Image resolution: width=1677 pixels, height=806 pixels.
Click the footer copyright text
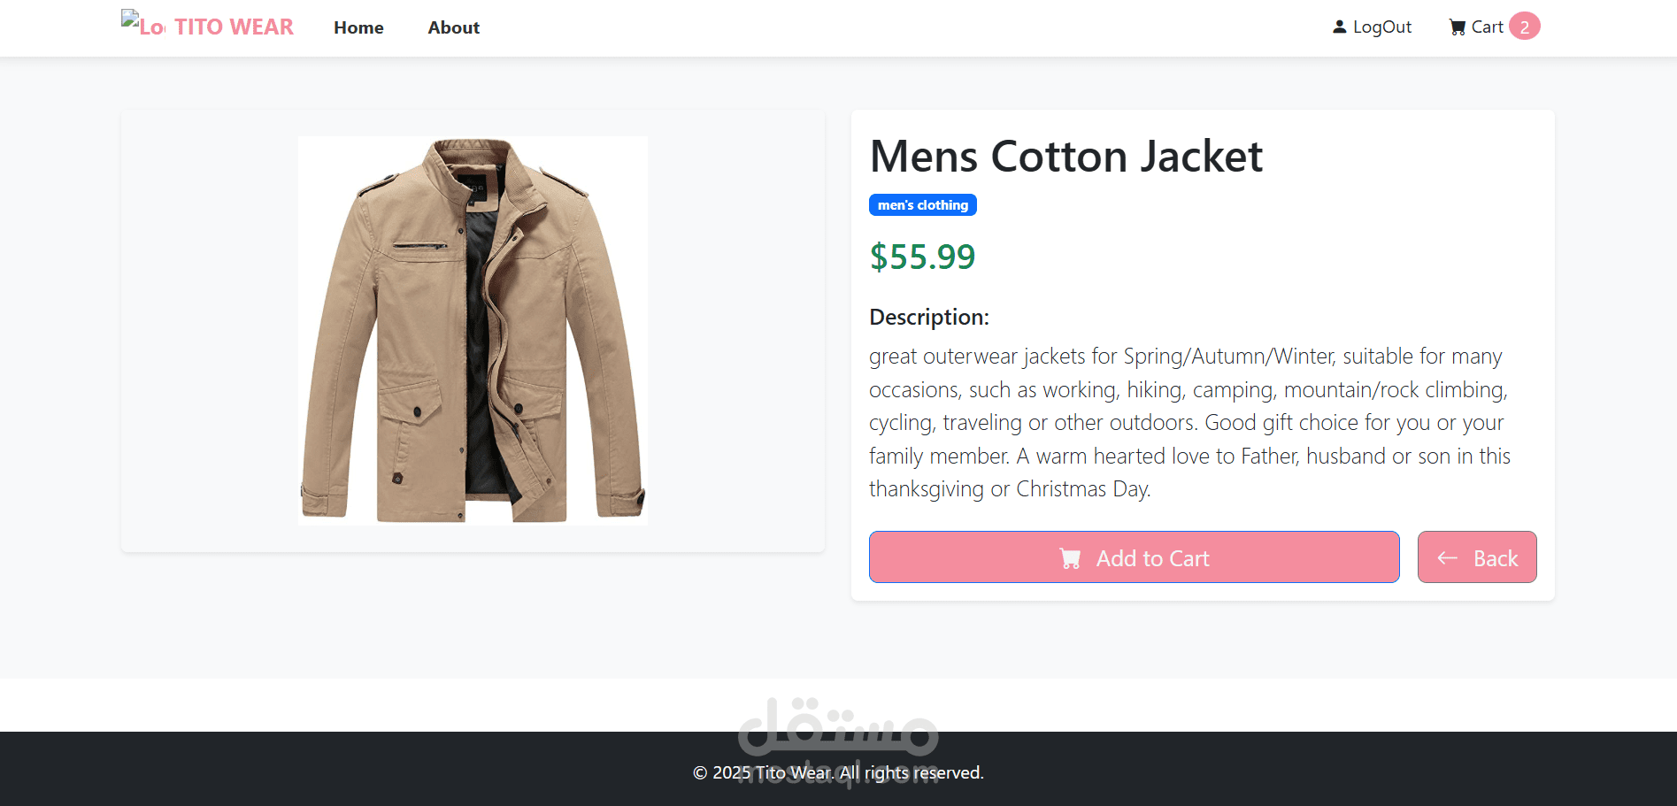coord(838,772)
